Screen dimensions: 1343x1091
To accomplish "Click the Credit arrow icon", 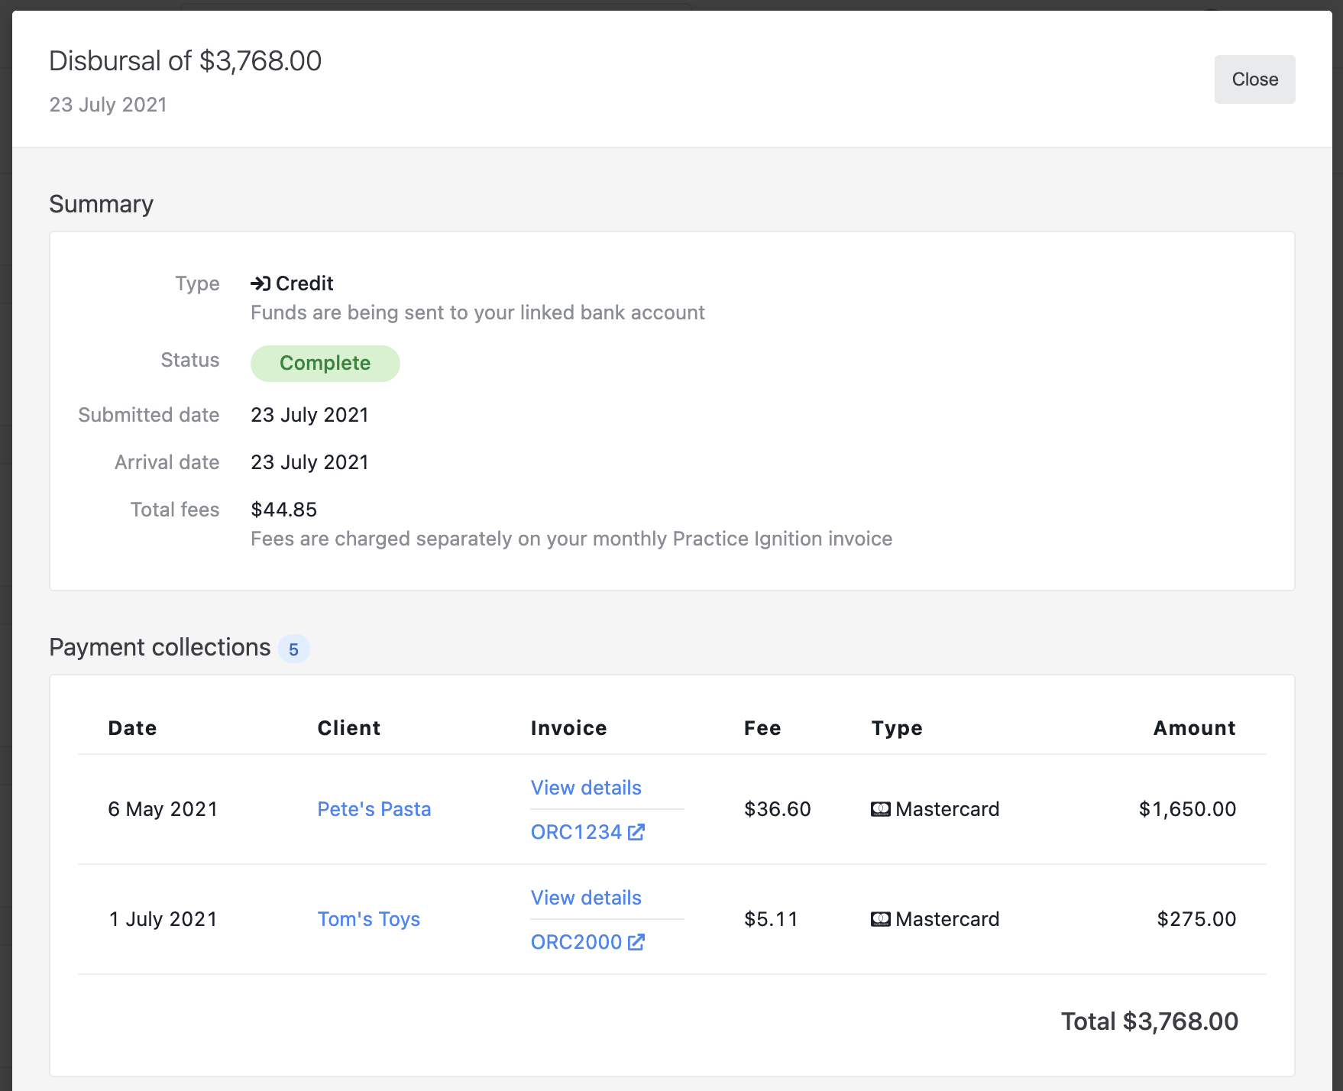I will coord(261,283).
